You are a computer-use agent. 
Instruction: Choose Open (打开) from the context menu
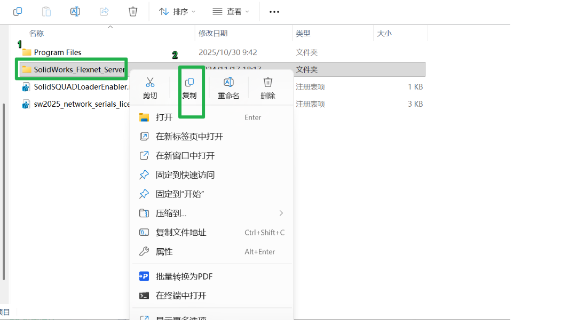(212, 117)
